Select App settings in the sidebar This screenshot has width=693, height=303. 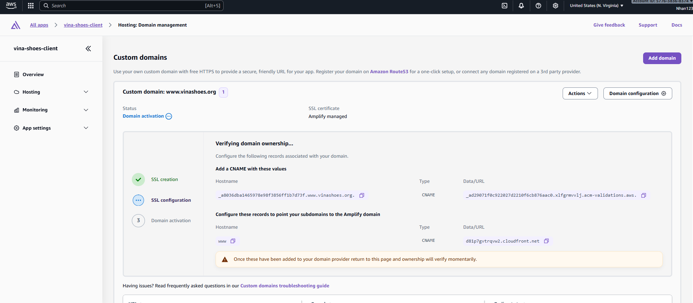[36, 128]
